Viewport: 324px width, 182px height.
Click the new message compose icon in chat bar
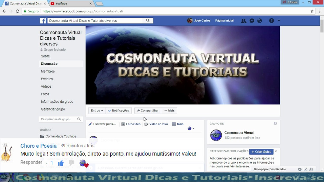(x=306, y=169)
